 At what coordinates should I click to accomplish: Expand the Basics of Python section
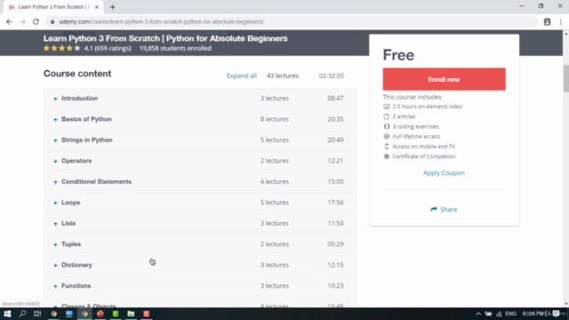point(200,119)
